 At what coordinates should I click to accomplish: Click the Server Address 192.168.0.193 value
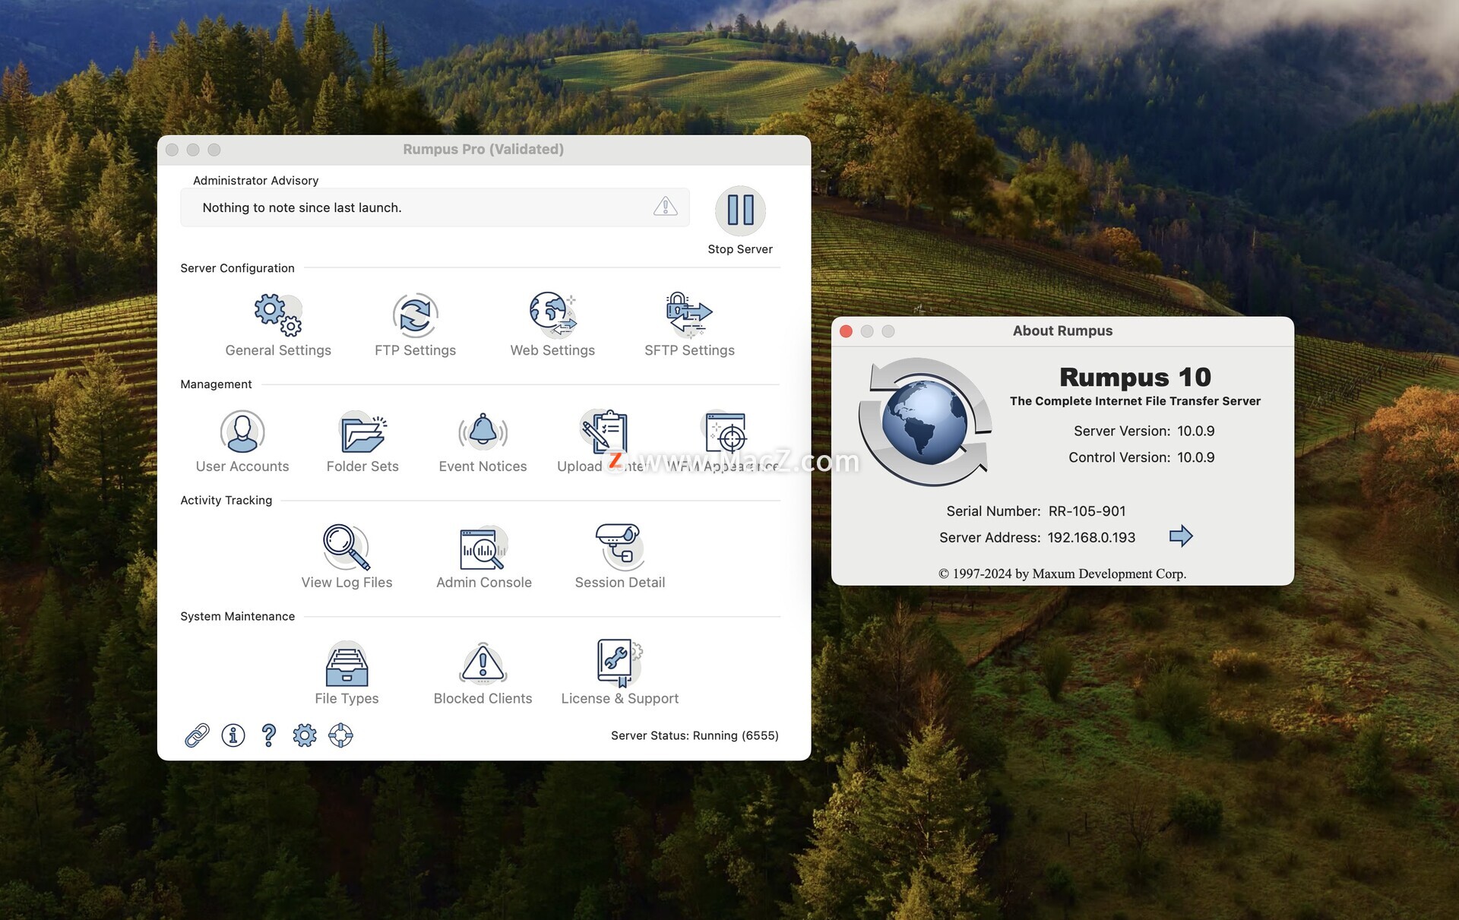click(x=1091, y=538)
